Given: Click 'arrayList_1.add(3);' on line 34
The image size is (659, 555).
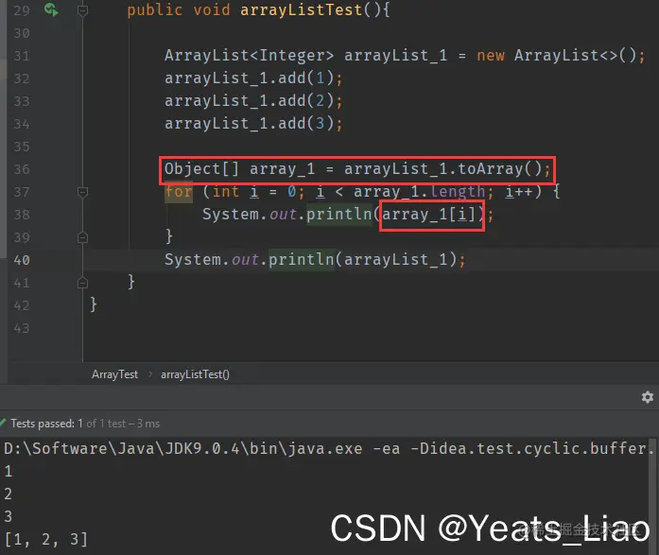Looking at the screenshot, I should [253, 124].
